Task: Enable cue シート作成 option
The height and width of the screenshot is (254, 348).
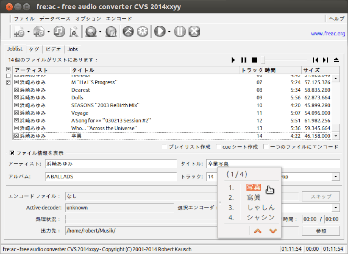Action: (218, 147)
